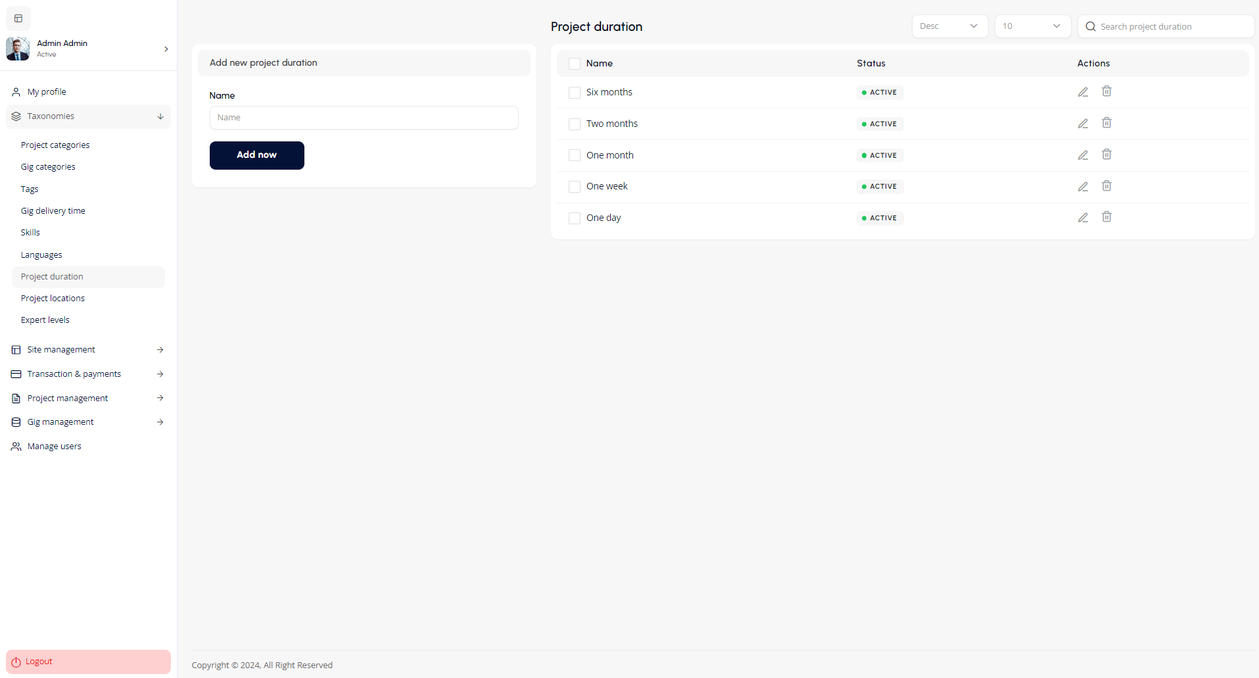Edit the One day entry
1259x678 pixels.
point(1083,218)
